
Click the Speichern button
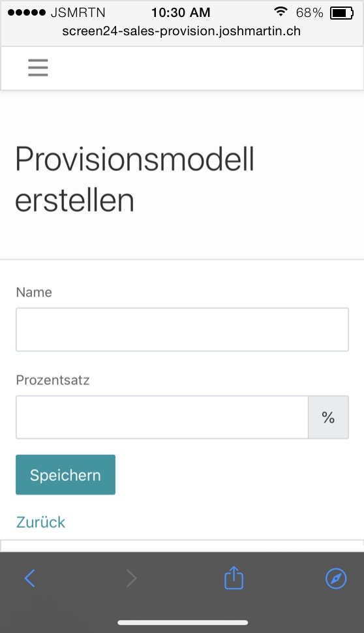[x=65, y=475]
